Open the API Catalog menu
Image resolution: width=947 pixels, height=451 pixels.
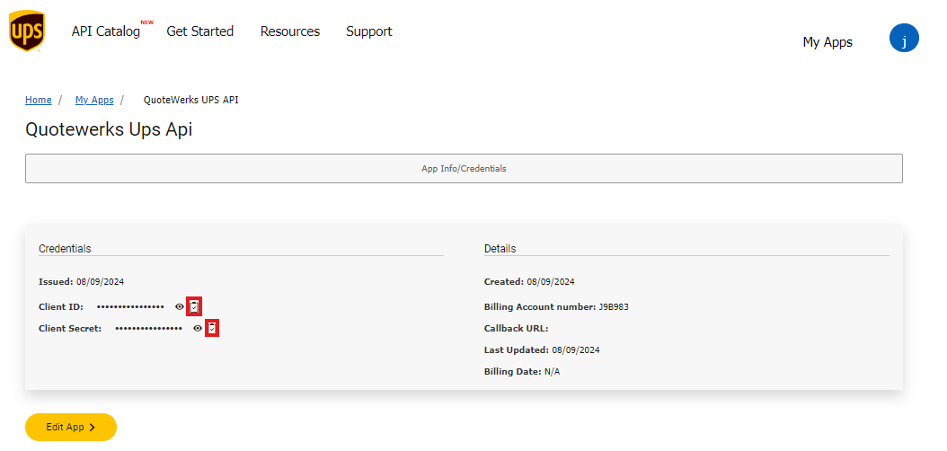pos(106,31)
